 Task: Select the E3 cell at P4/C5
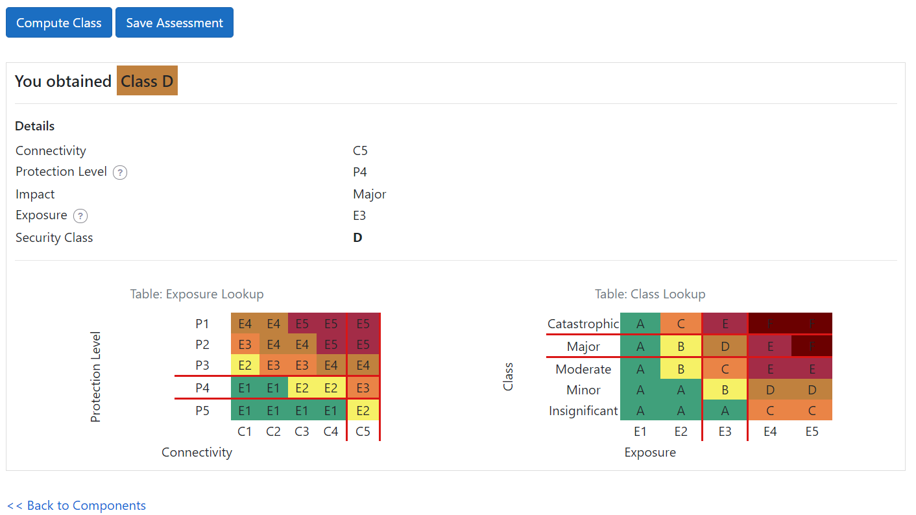tap(363, 388)
